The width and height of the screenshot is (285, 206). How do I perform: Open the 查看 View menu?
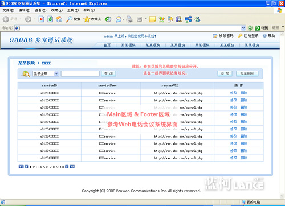pos(40,10)
